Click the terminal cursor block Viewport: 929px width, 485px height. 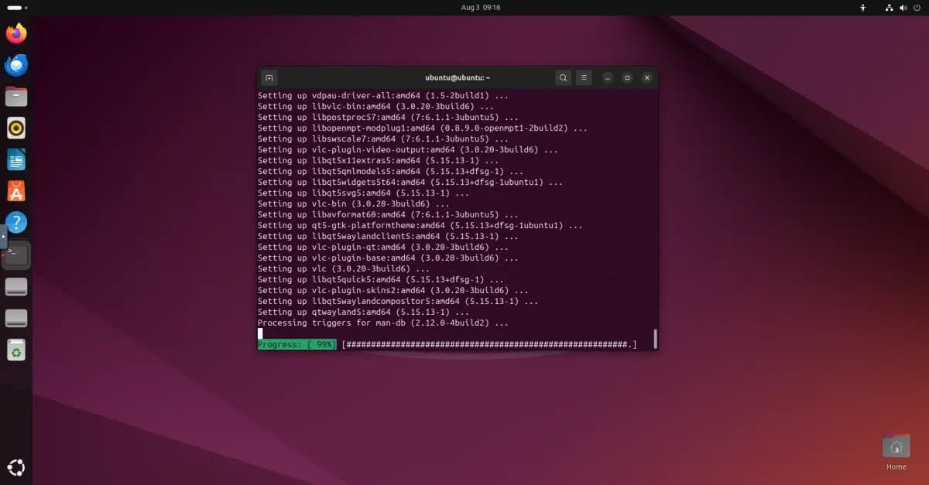pyautogui.click(x=260, y=333)
